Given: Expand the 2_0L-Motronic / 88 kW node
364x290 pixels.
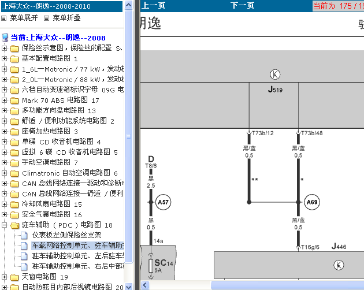Looking at the screenshot, I should coord(4,79).
